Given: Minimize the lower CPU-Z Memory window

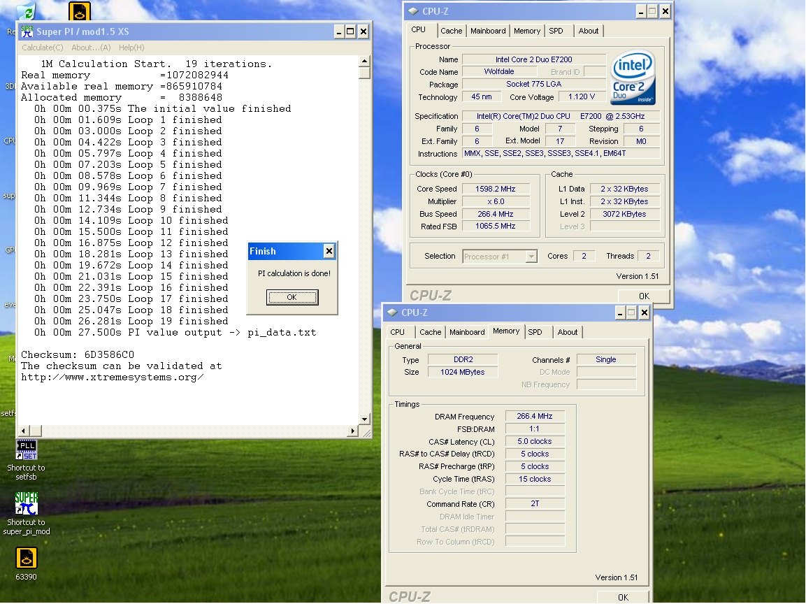Looking at the screenshot, I should (620, 312).
